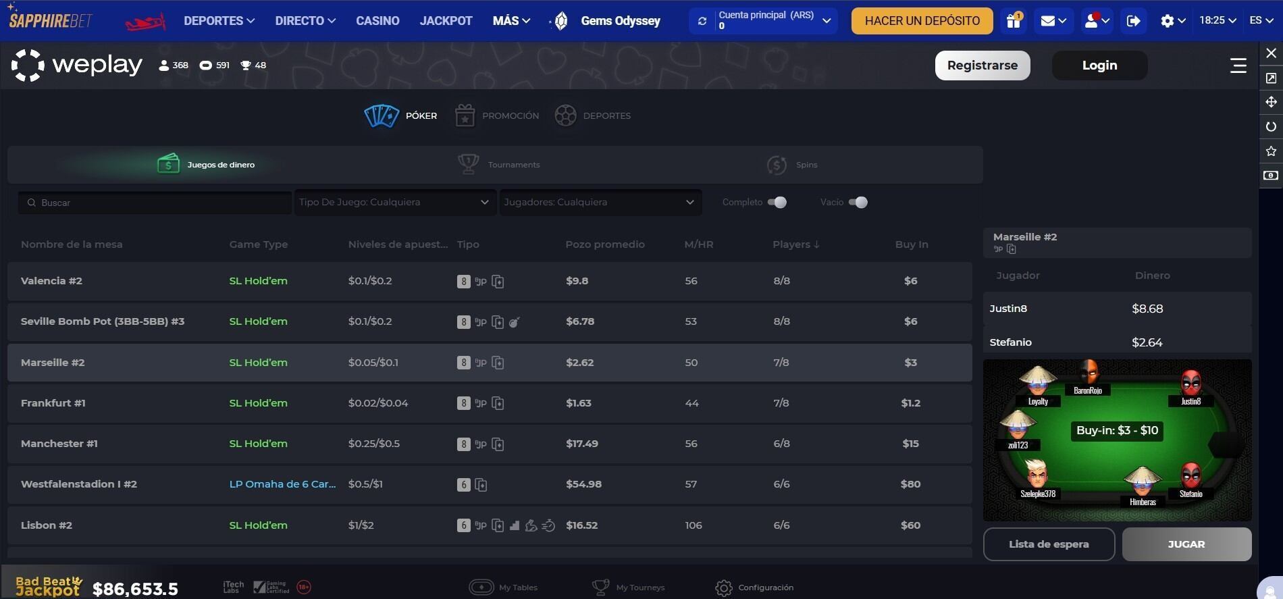
Task: Open the weplay hamburger menu
Action: tap(1238, 66)
